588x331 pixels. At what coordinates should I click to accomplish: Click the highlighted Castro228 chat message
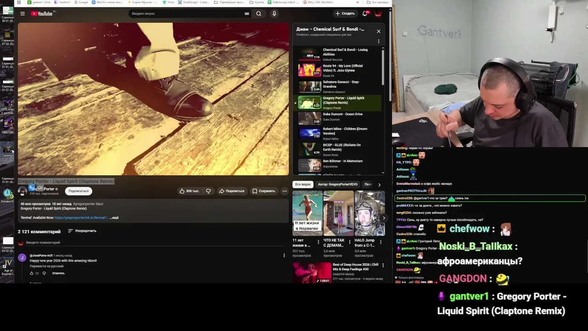point(490,198)
